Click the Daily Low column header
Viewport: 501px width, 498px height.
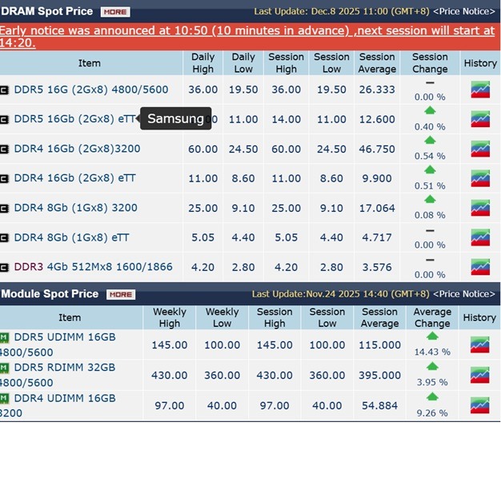pyautogui.click(x=243, y=63)
